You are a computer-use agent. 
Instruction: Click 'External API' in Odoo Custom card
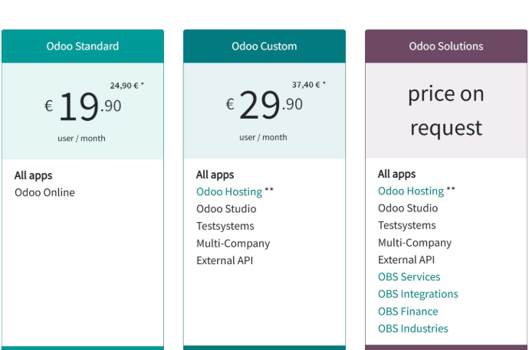coord(225,260)
